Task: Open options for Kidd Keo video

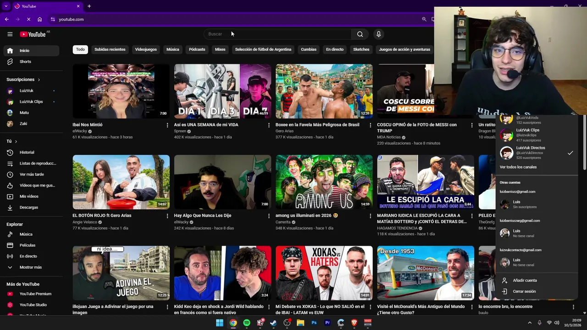Action: pyautogui.click(x=269, y=307)
